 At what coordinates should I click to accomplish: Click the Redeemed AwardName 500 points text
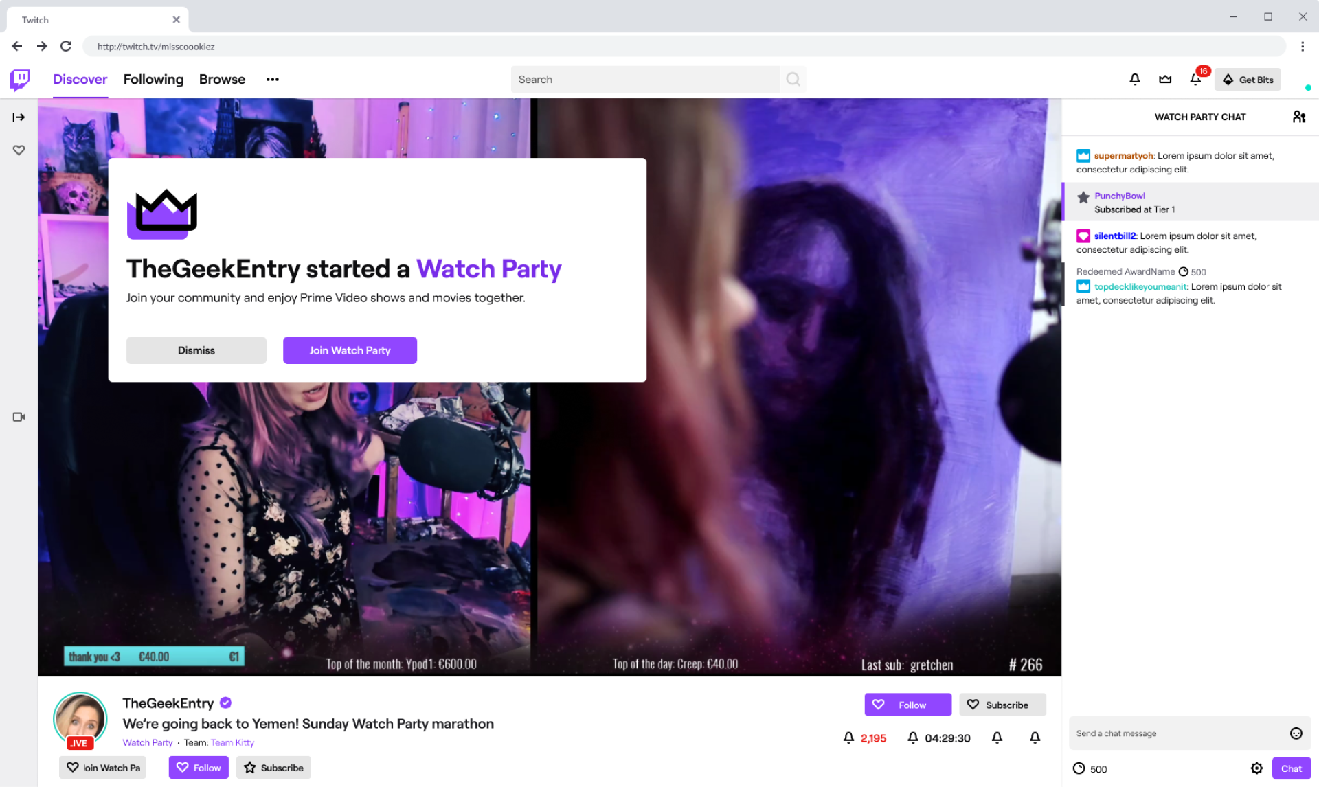tap(1141, 272)
